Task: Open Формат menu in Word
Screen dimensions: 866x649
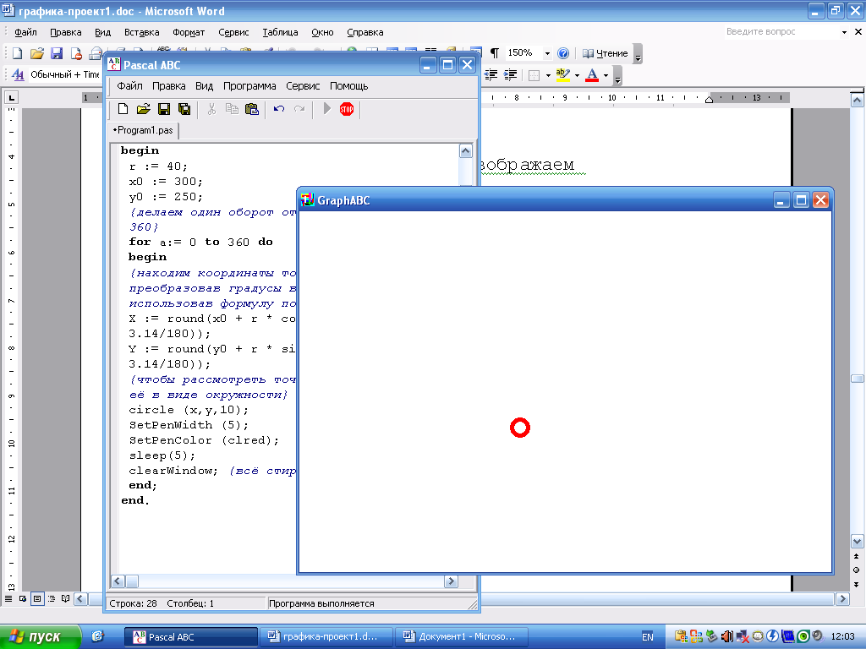Action: (189, 32)
